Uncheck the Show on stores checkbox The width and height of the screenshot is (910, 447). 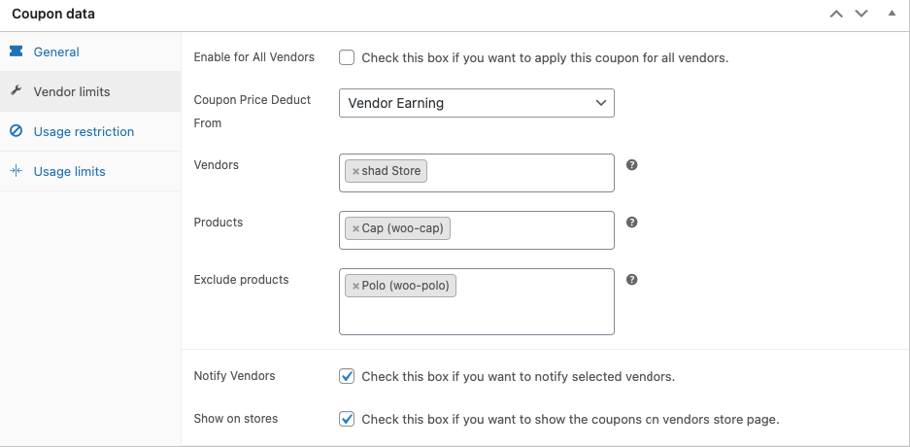(347, 419)
